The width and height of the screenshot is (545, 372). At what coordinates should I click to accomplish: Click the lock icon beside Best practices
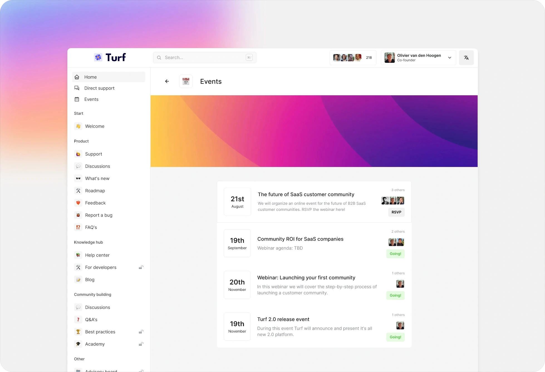click(141, 332)
